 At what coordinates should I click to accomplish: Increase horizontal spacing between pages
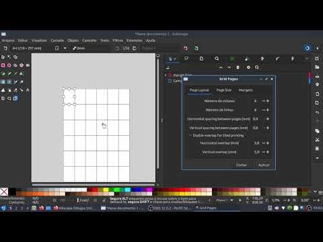coord(268,119)
